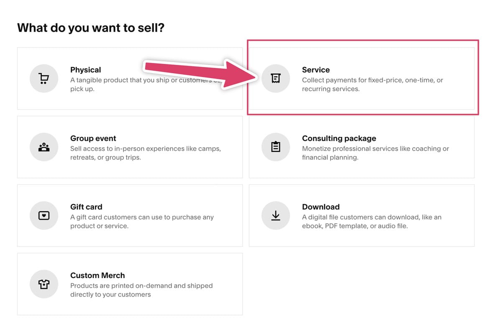
Task: Click the Gift card description text
Action: point(142,222)
